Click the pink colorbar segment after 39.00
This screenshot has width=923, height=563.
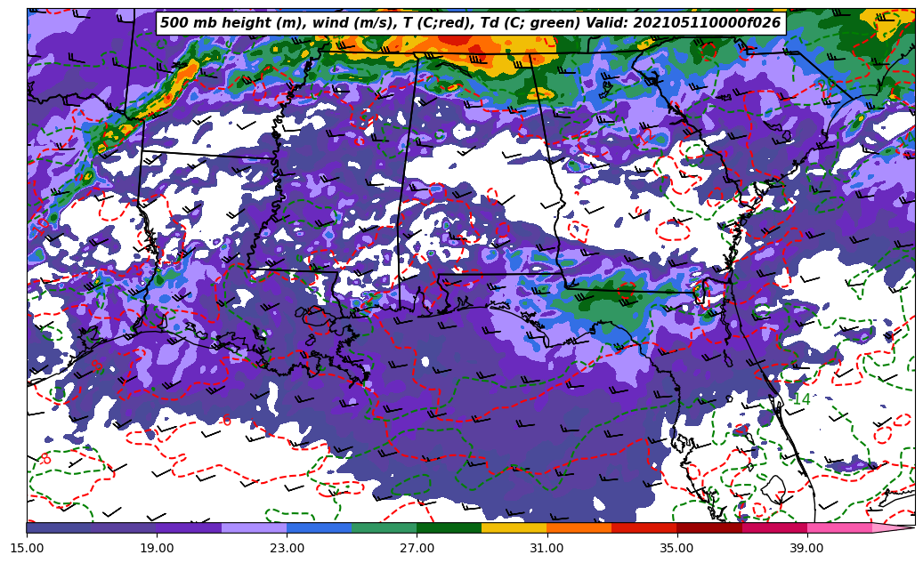point(838,527)
